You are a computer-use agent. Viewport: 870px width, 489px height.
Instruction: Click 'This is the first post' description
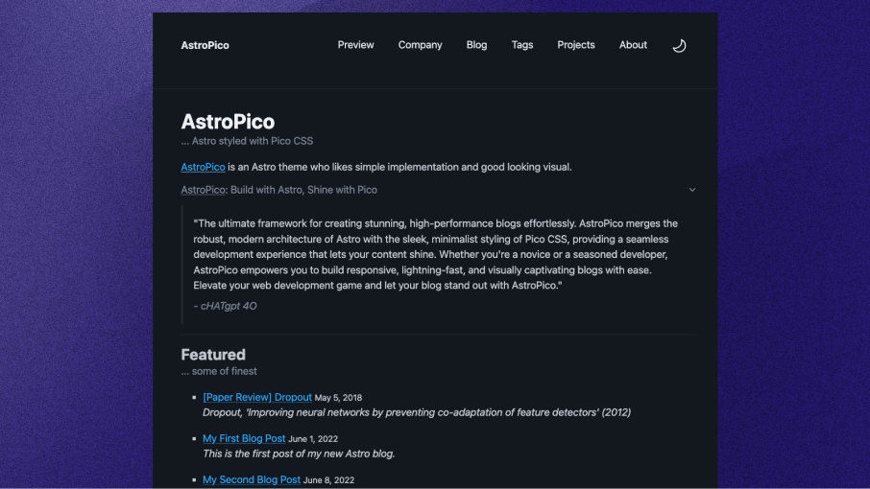[299, 454]
